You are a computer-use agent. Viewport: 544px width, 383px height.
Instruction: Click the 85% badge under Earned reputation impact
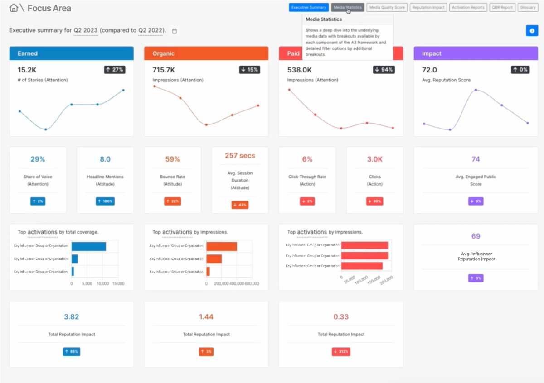pos(72,351)
